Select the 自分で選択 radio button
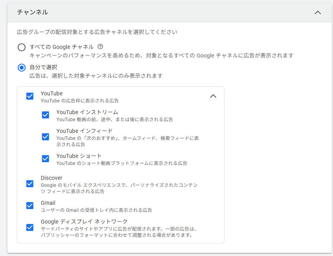The width and height of the screenshot is (333, 256). [22, 68]
